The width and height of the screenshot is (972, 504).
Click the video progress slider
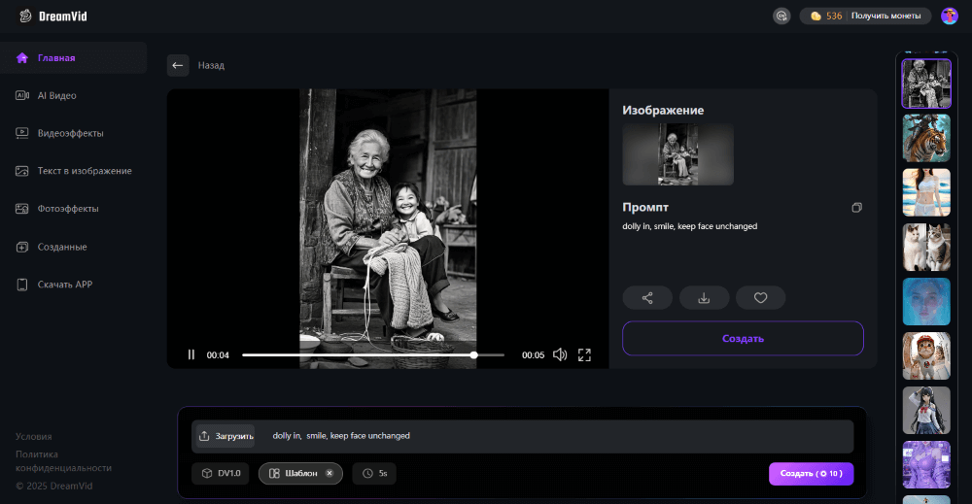click(373, 354)
